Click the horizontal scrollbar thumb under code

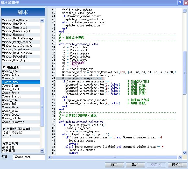click(x=115, y=157)
